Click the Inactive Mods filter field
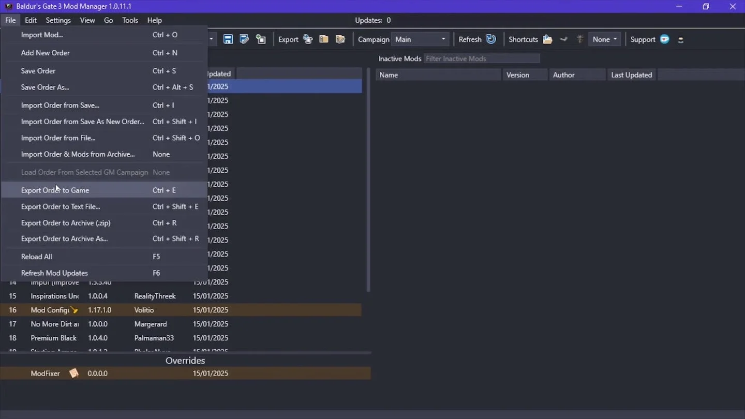 point(482,58)
